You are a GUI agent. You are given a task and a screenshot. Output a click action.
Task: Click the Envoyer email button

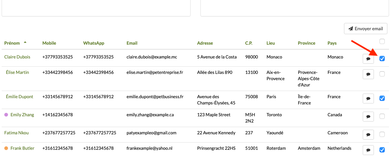(365, 29)
